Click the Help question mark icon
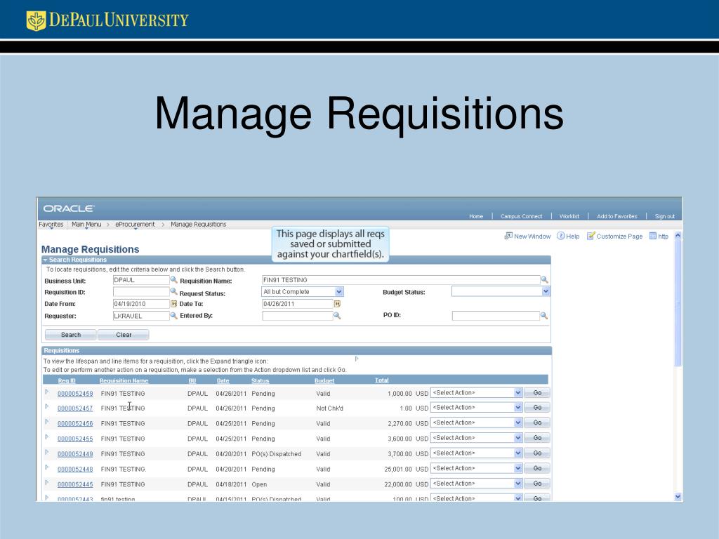Viewport: 719px width, 539px height. coord(560,236)
